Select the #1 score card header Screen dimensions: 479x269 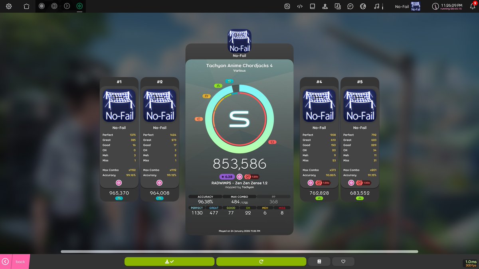pyautogui.click(x=119, y=82)
